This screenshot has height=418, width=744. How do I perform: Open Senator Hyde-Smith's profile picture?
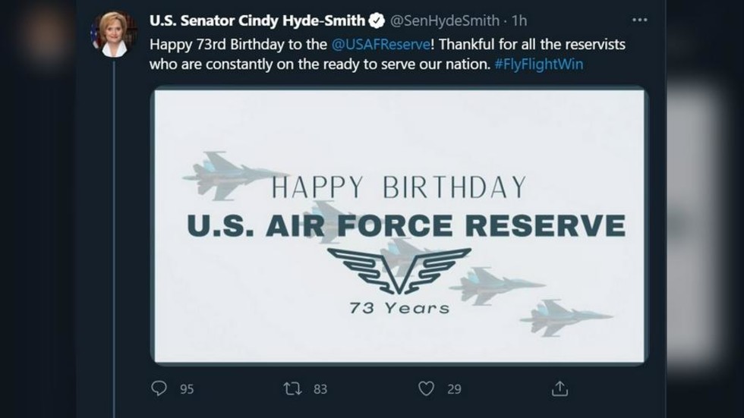[x=113, y=33]
